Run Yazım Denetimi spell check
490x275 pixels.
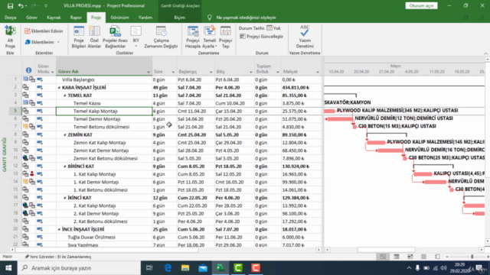[x=305, y=37]
